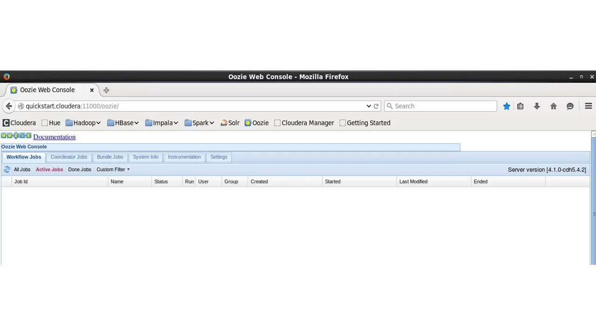This screenshot has height=335, width=596.
Task: Show All Jobs filter
Action: pos(22,169)
